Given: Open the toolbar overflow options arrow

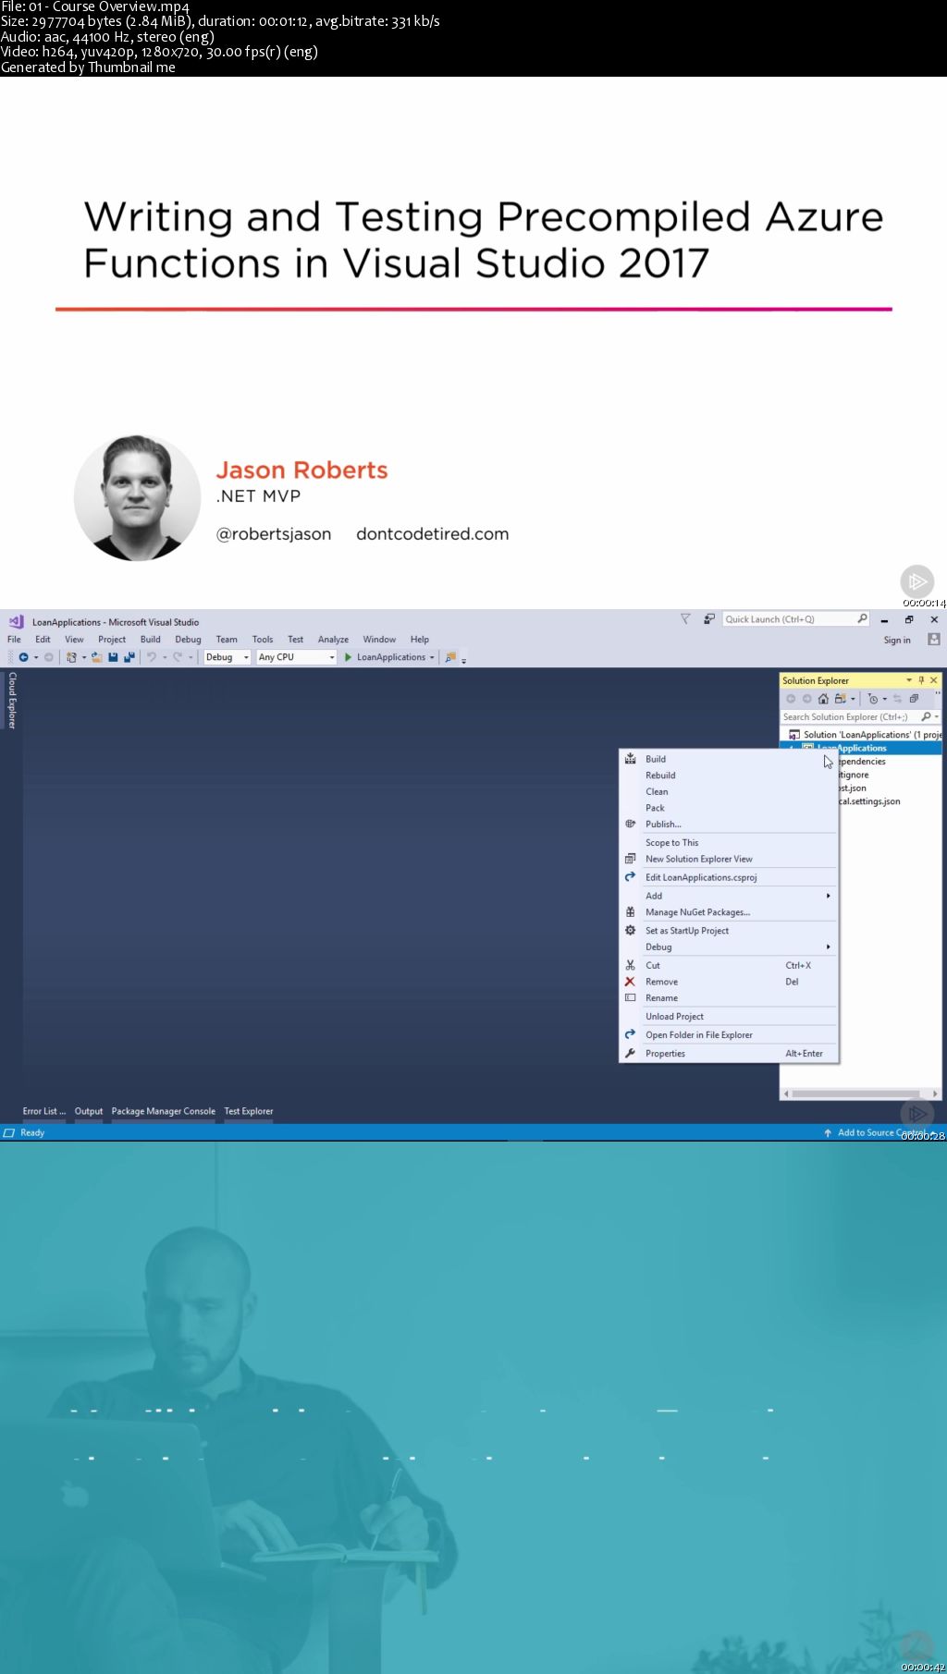Looking at the screenshot, I should (463, 660).
